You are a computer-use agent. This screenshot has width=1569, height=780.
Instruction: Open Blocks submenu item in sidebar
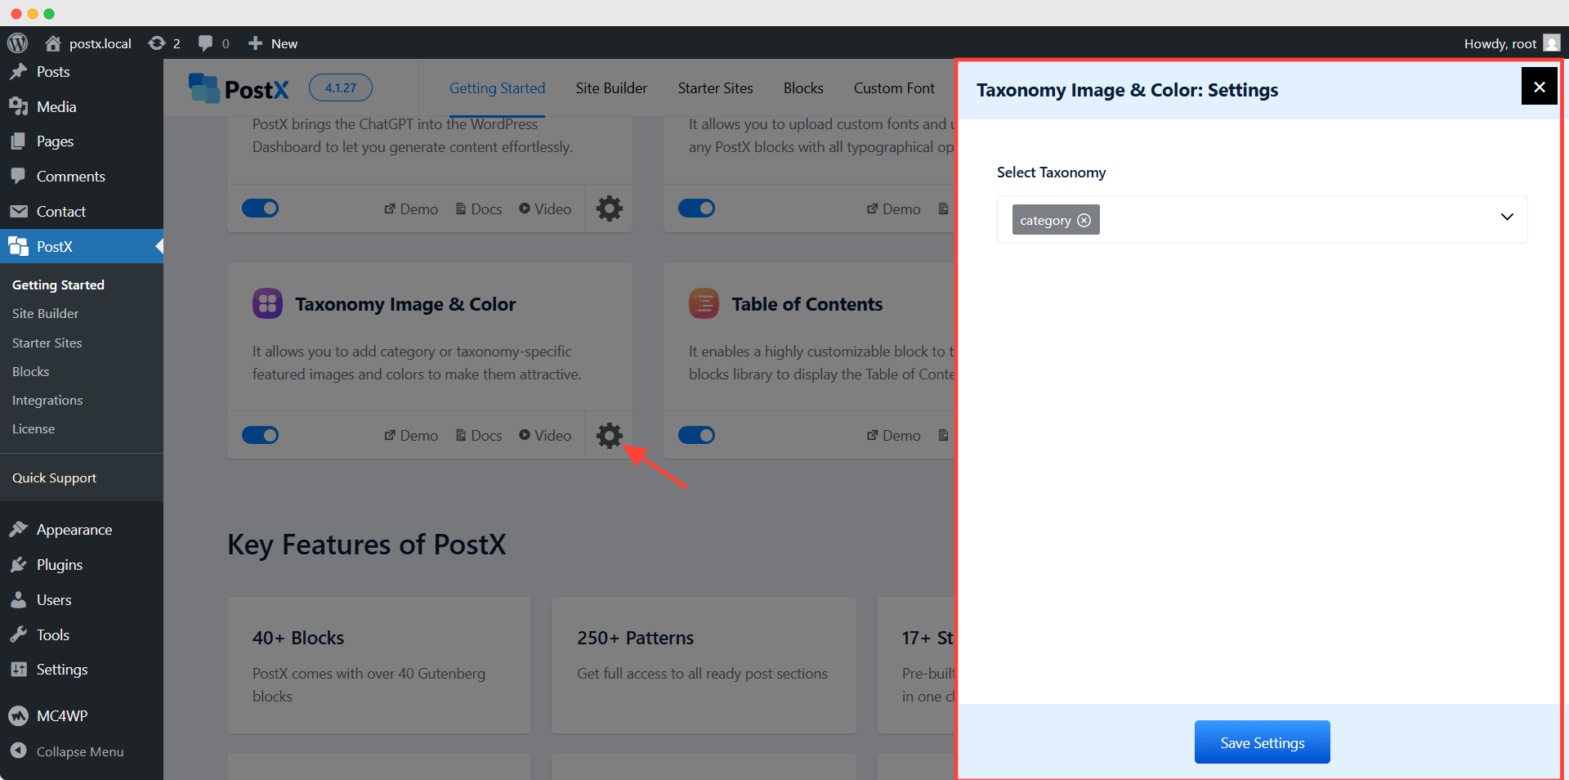30,372
